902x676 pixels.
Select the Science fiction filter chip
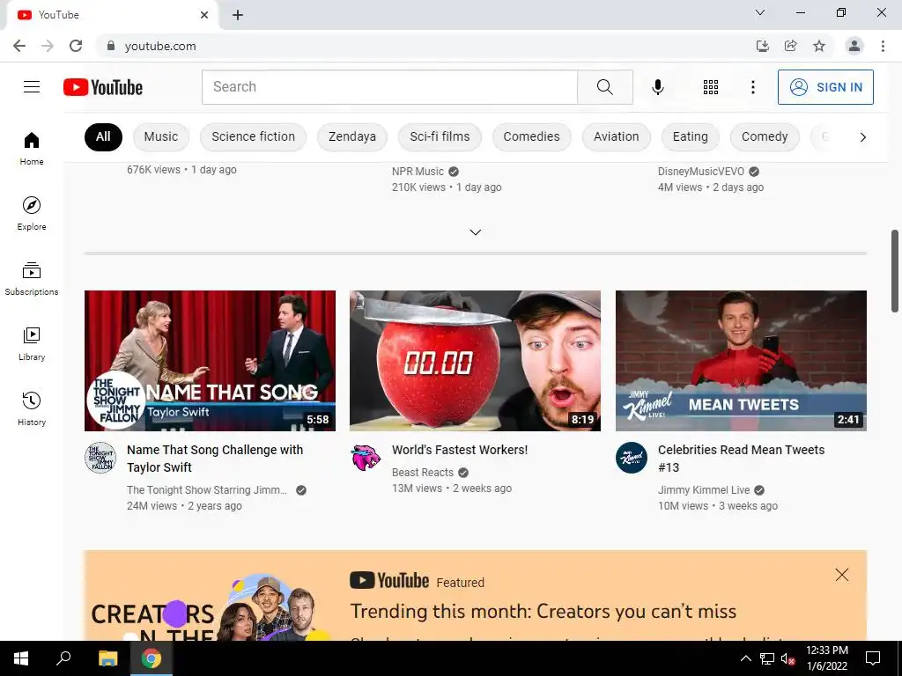click(253, 136)
